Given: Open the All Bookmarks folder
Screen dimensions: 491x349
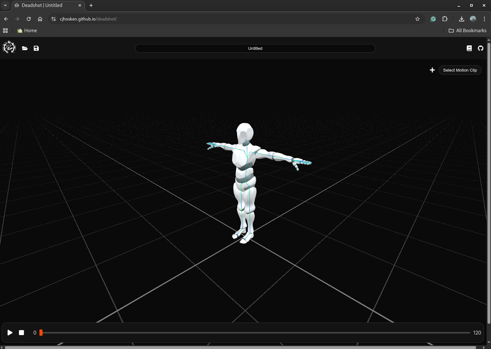Looking at the screenshot, I should pos(467,31).
